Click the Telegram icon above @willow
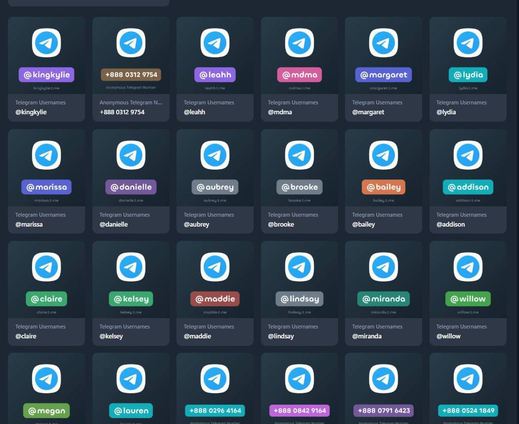519x424 pixels. [468, 267]
